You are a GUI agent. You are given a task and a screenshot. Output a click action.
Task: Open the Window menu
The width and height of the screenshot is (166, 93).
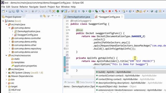pos(65,7)
